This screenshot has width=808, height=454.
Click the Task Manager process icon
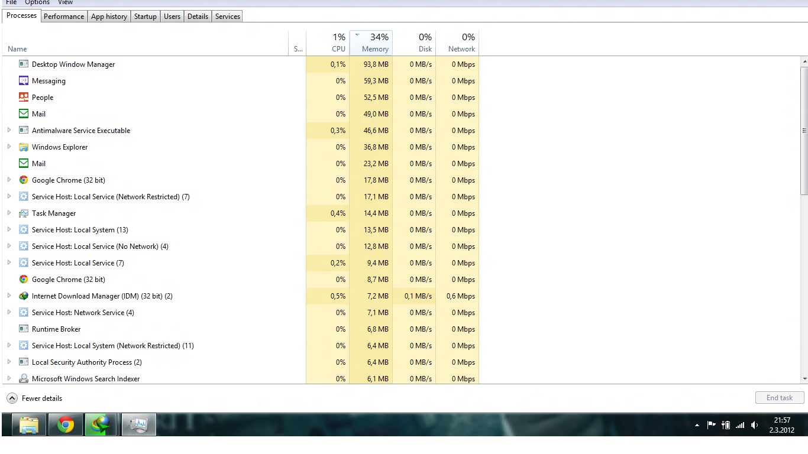tap(24, 213)
